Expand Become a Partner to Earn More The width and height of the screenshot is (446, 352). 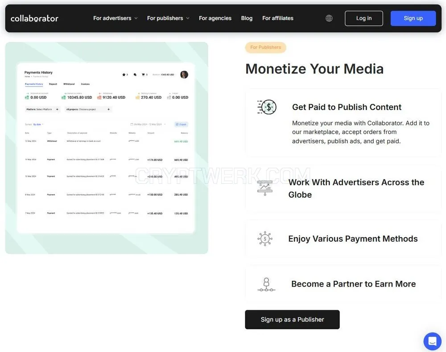pos(343,284)
